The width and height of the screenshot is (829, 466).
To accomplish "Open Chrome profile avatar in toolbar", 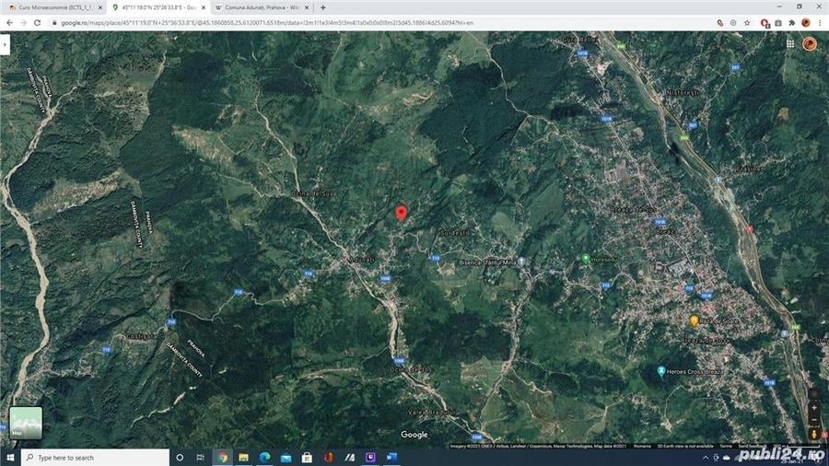I will click(x=806, y=23).
